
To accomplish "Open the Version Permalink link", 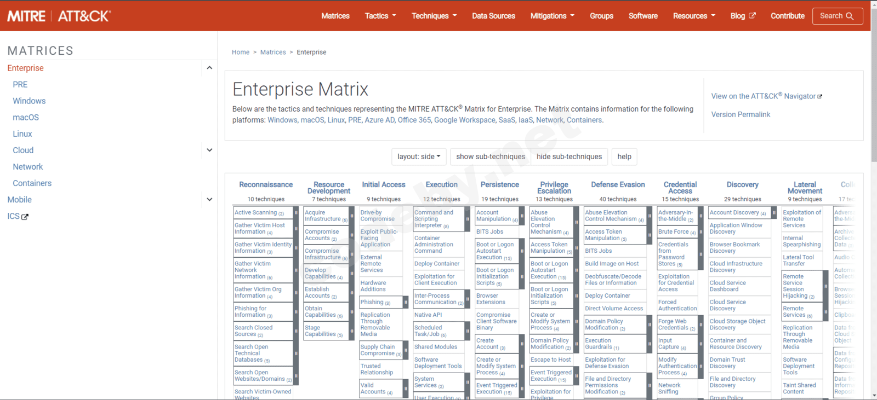I will (741, 114).
